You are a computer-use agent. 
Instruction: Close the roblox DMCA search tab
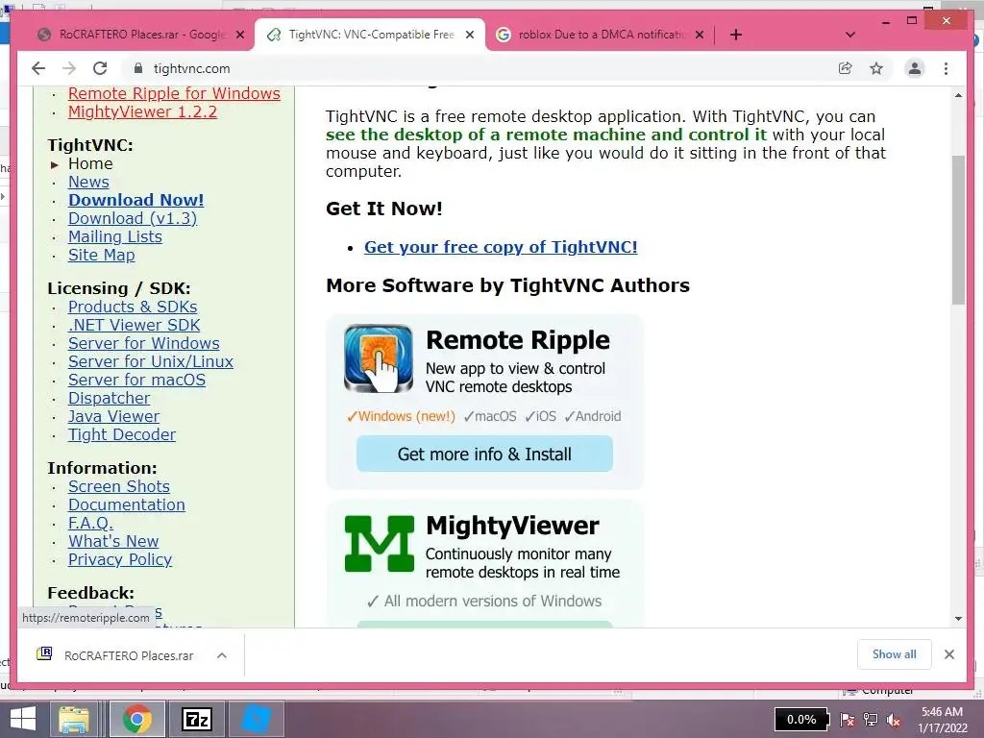(700, 35)
